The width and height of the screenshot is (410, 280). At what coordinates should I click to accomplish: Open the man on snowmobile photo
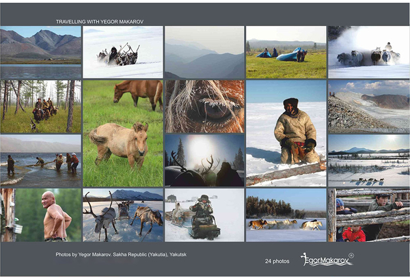pos(204,214)
